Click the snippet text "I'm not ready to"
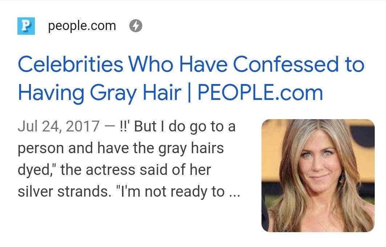 [170, 192]
